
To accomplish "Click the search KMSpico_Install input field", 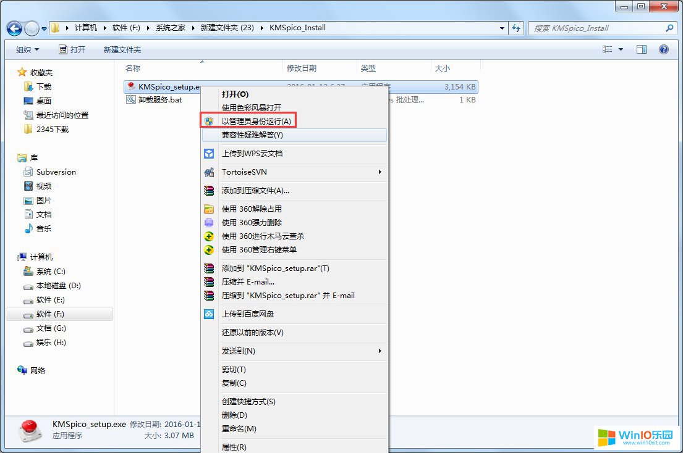I will pyautogui.click(x=596, y=28).
